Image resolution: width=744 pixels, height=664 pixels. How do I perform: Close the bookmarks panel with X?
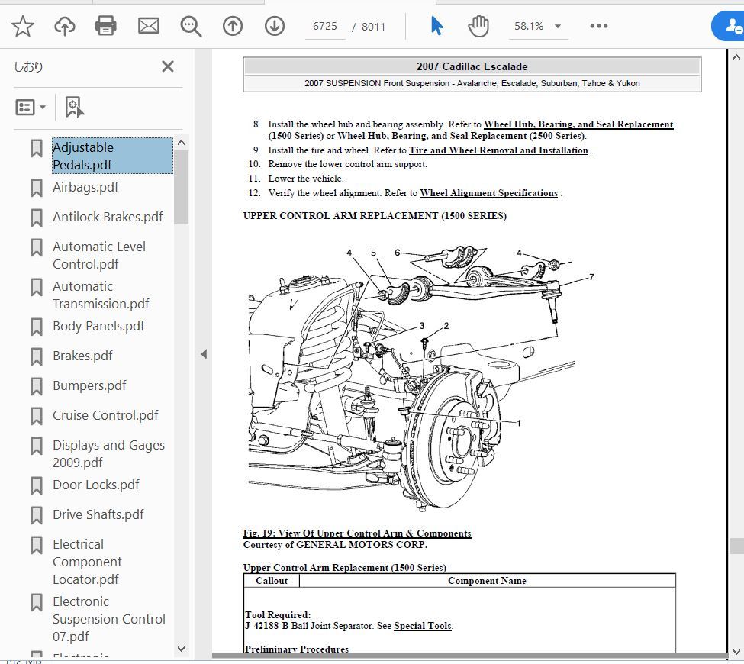pyautogui.click(x=167, y=66)
